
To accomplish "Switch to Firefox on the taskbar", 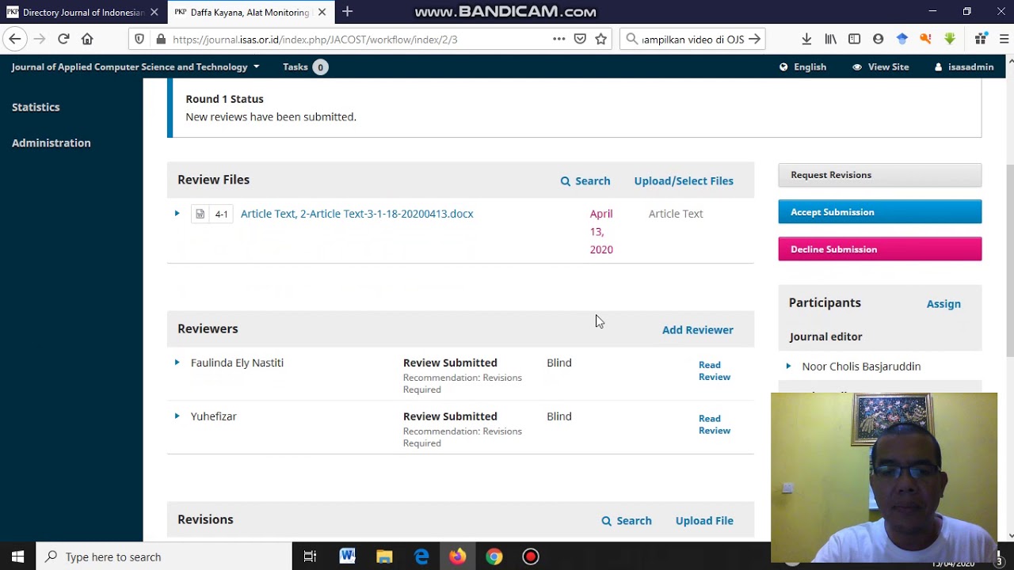I will click(x=458, y=557).
